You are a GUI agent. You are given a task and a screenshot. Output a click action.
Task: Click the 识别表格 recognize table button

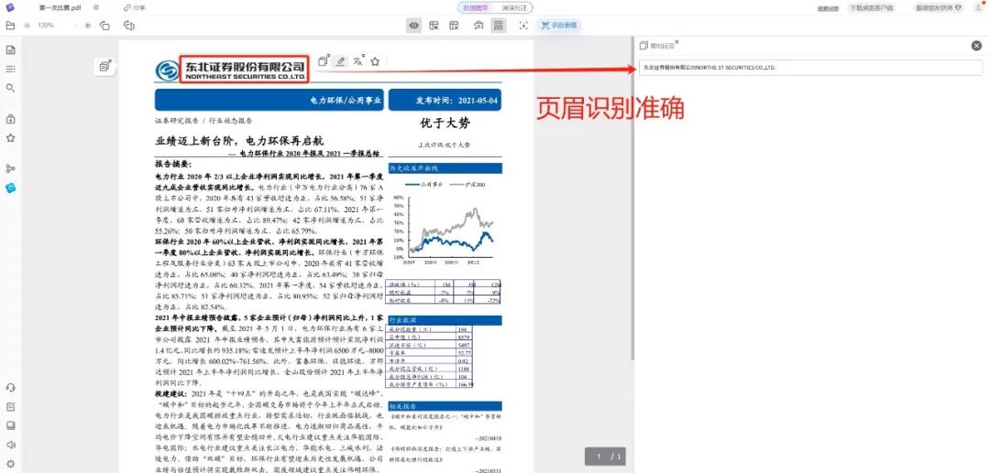tap(559, 26)
